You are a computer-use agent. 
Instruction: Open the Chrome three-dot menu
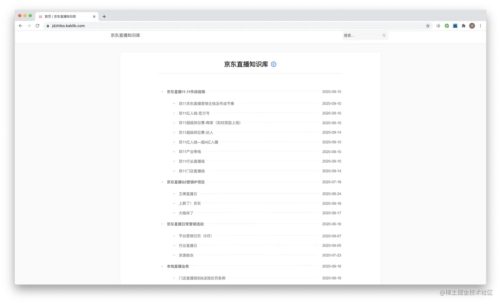(x=480, y=26)
